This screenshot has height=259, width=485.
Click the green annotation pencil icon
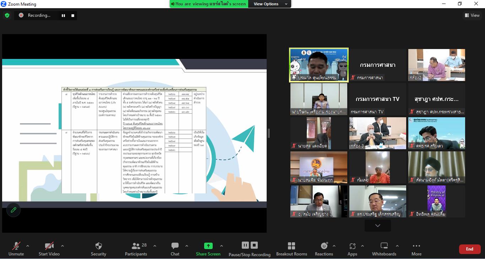[13, 210]
